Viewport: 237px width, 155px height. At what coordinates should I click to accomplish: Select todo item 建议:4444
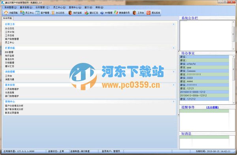204,81
